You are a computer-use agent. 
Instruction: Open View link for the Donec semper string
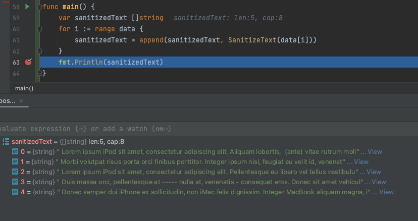point(386,192)
